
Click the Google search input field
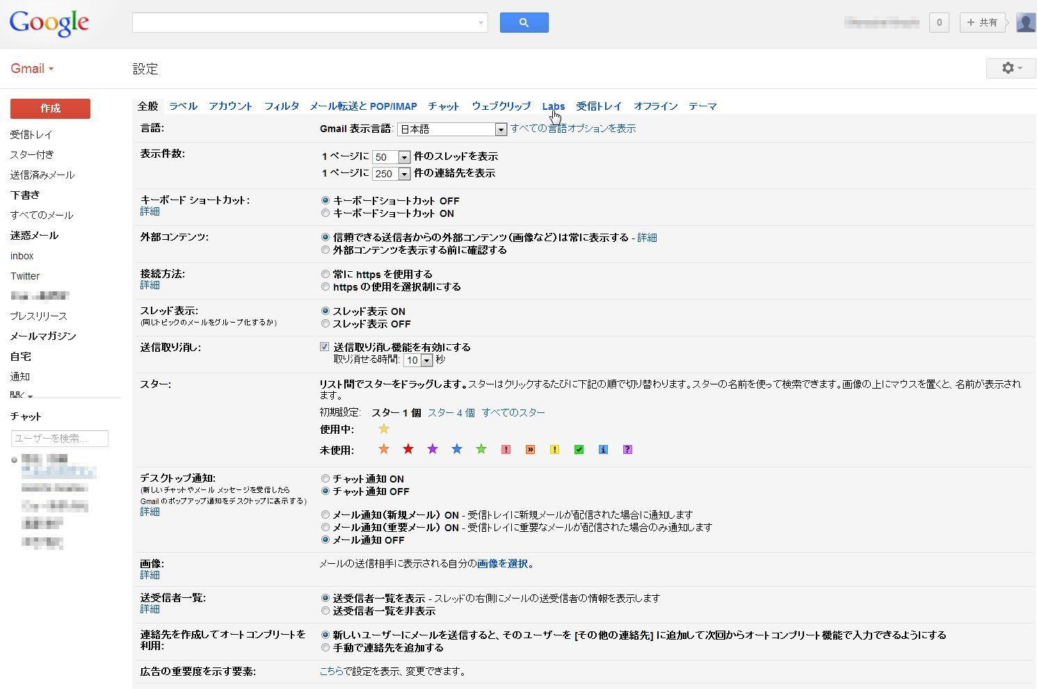310,22
